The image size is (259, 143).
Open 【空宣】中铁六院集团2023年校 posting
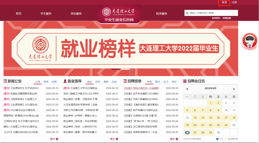coord(142,99)
